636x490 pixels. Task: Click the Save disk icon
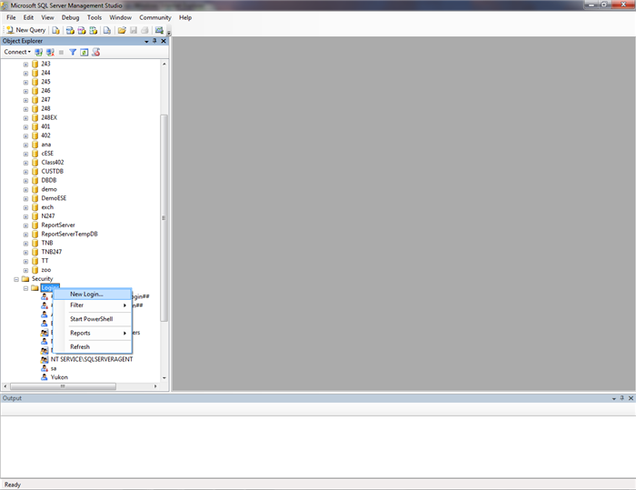(133, 30)
